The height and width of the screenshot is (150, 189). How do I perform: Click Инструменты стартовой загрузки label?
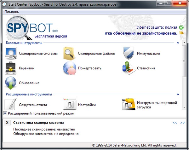pyautogui.click(x=157, y=105)
